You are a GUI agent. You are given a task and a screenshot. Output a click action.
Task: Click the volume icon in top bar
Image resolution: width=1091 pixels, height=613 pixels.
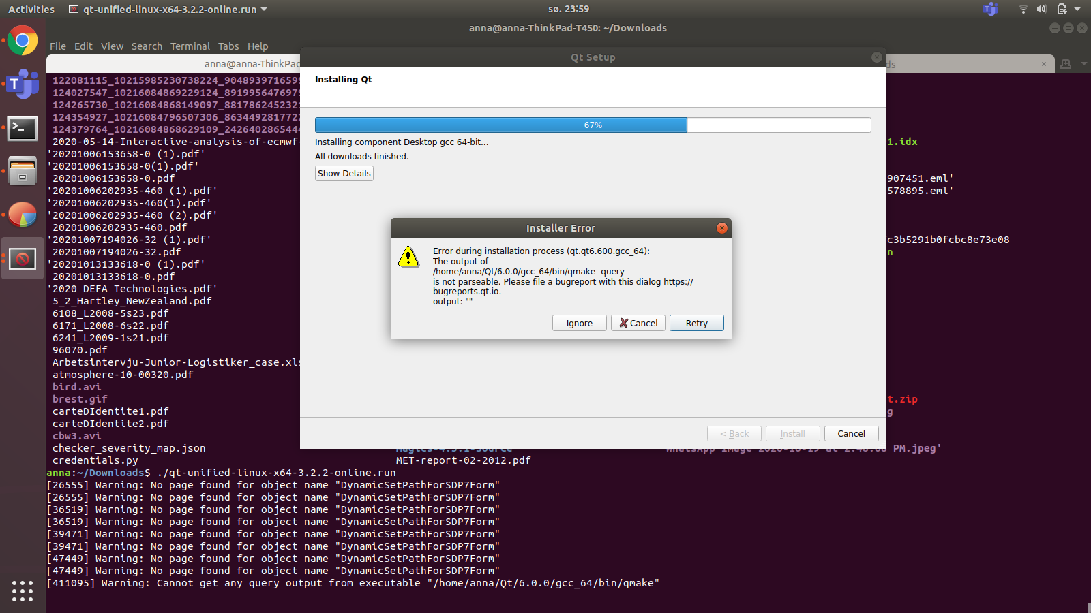(1041, 10)
